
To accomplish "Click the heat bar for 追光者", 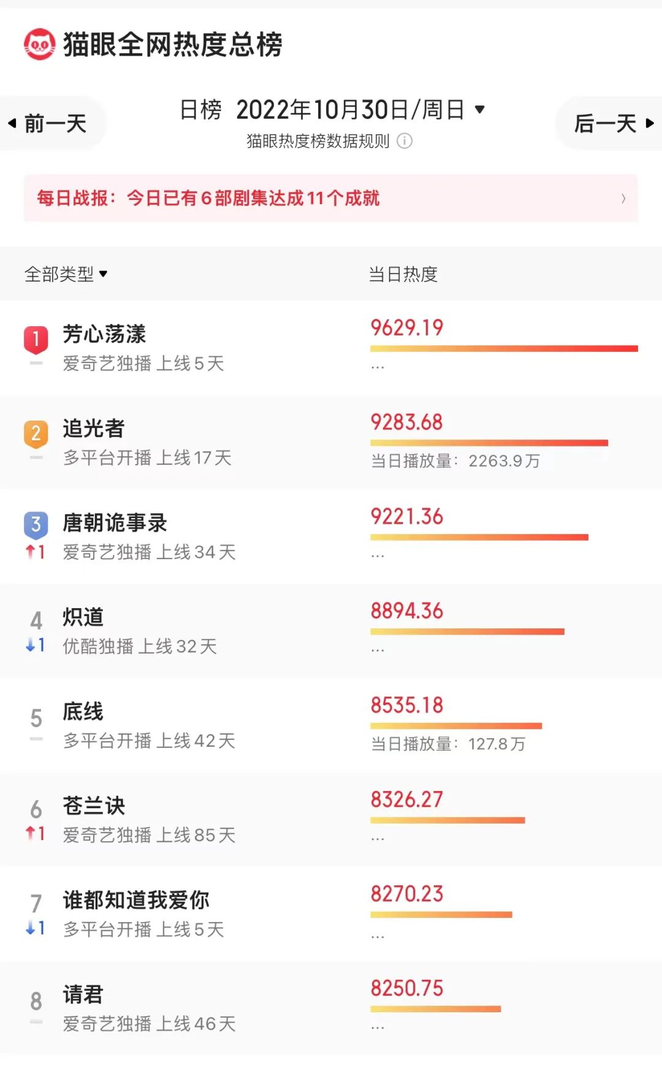I will 489,443.
